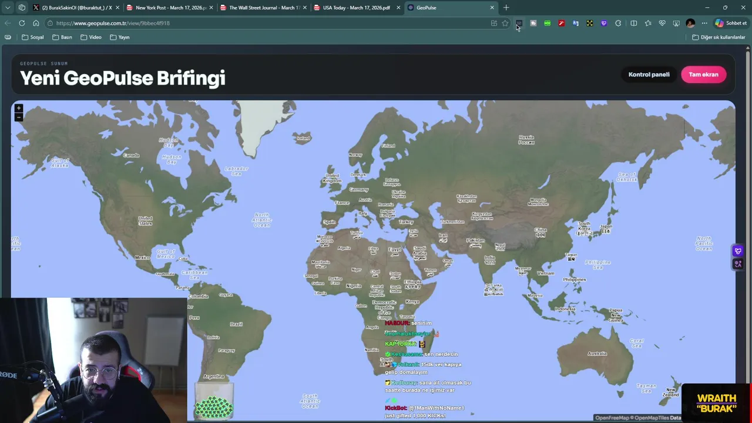
Task: Click the app install icon in the address bar
Action: click(494, 23)
